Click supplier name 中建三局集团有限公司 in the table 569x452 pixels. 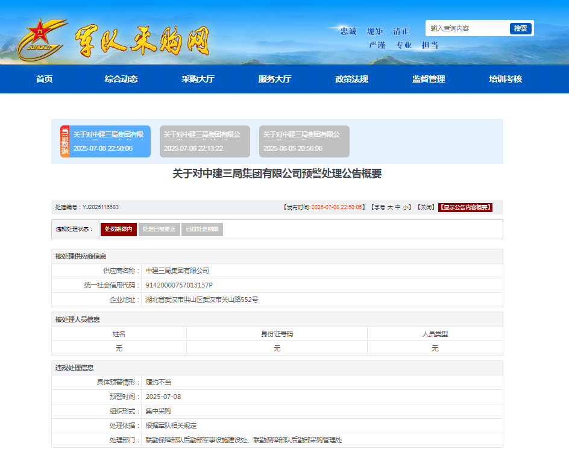click(177, 271)
